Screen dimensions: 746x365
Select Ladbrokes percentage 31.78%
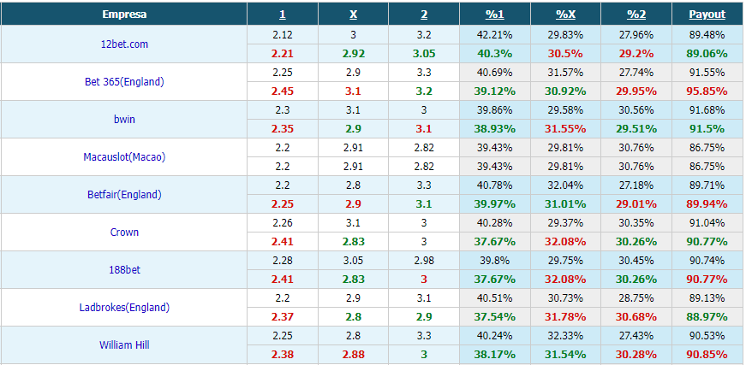(x=565, y=316)
